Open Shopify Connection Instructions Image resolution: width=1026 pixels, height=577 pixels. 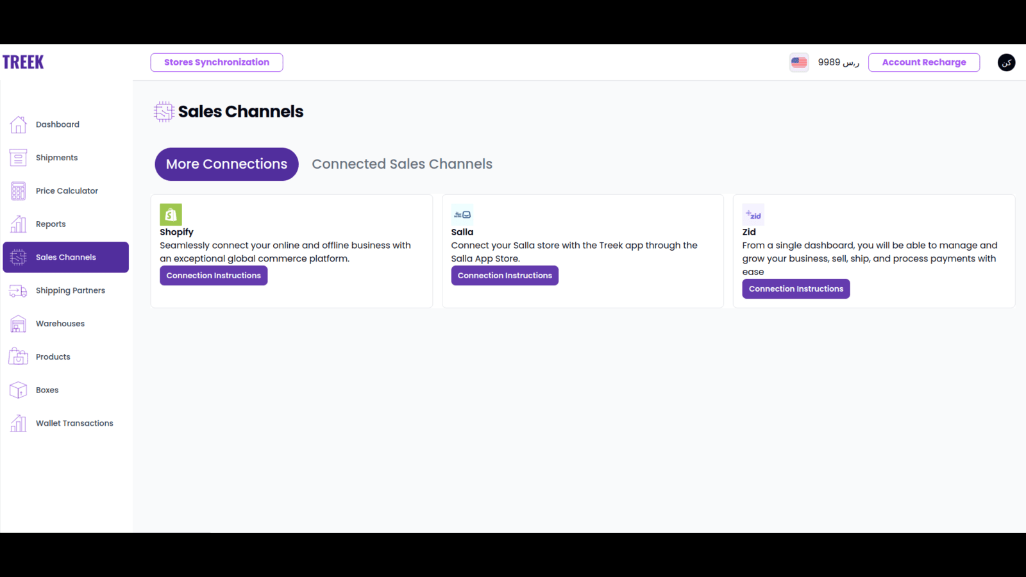click(x=214, y=276)
